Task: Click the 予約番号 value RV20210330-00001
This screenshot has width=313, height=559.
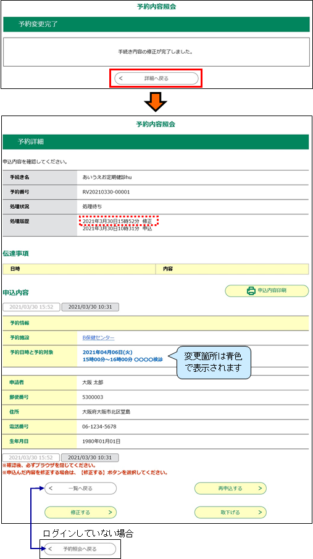Action: click(106, 192)
